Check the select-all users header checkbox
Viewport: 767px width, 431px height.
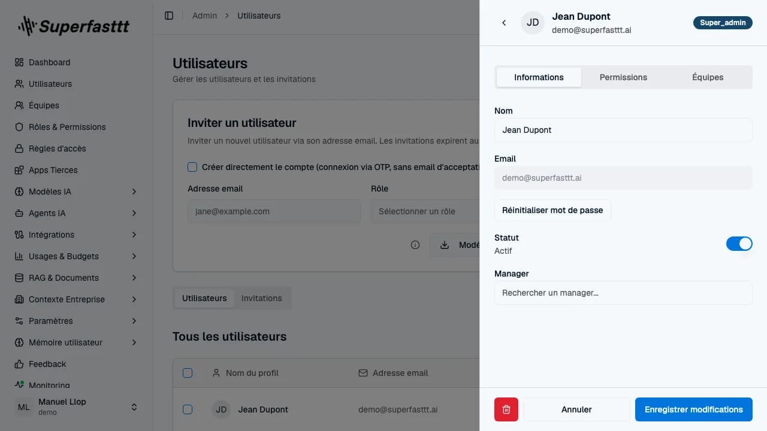(x=188, y=373)
